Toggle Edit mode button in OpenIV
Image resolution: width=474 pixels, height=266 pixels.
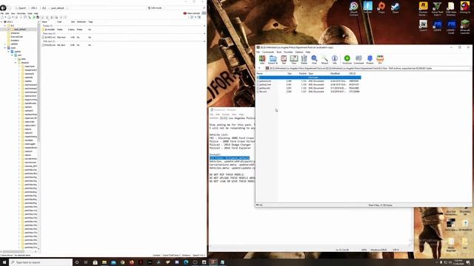click(155, 8)
